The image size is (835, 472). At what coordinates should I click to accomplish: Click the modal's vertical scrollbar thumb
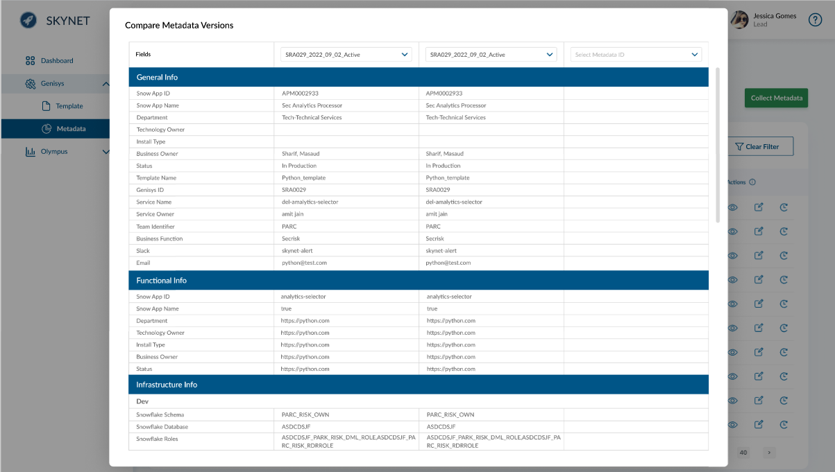718,144
